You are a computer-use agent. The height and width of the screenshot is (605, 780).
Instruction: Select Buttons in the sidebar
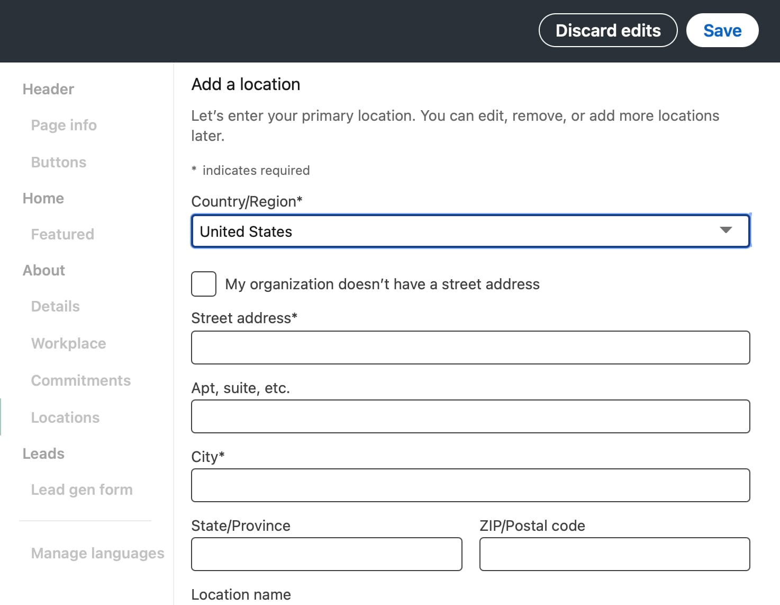point(59,162)
